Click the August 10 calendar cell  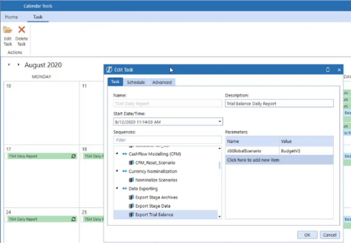[x=42, y=113]
